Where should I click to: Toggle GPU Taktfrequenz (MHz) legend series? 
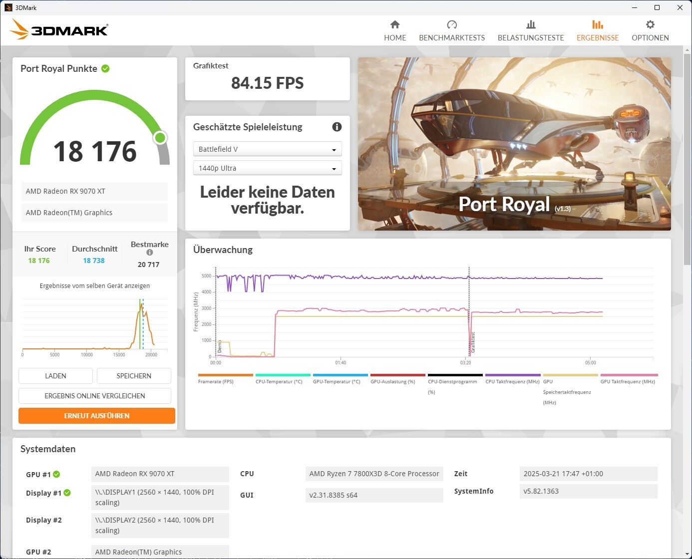(x=629, y=379)
